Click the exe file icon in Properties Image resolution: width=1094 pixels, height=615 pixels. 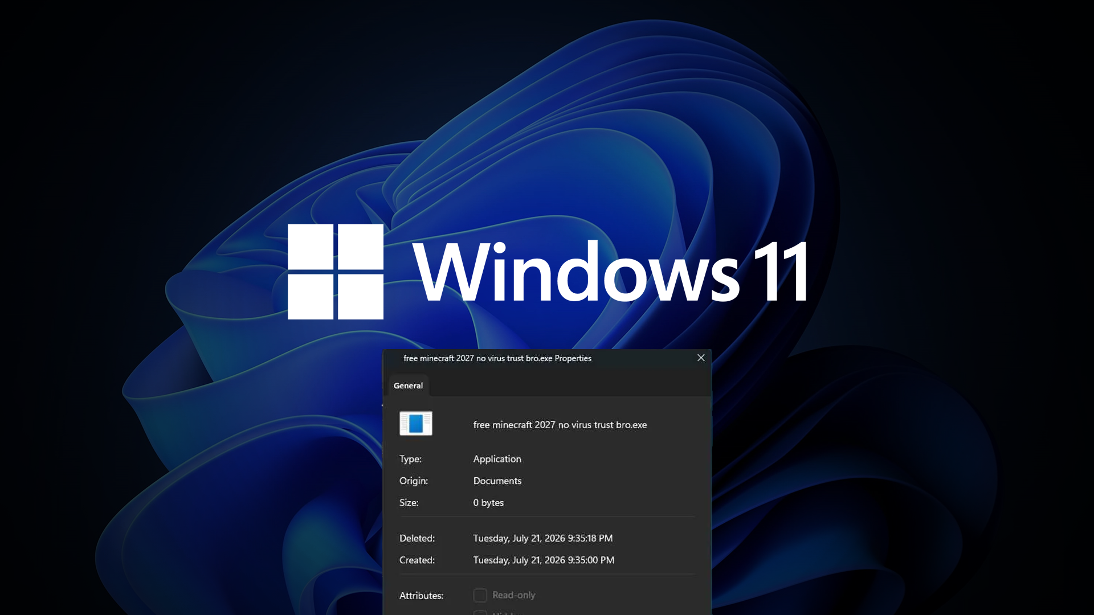click(416, 424)
